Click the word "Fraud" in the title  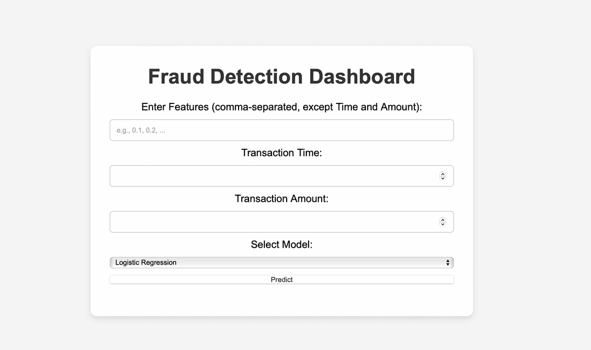(176, 77)
